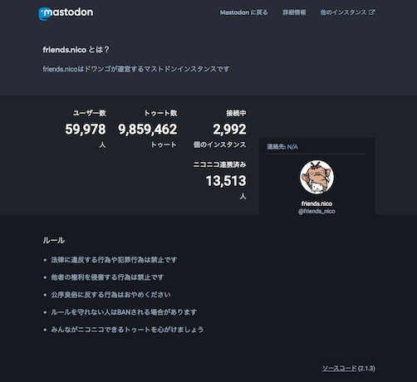
Task: Open the 'ソースコード' link
Action: (x=339, y=369)
